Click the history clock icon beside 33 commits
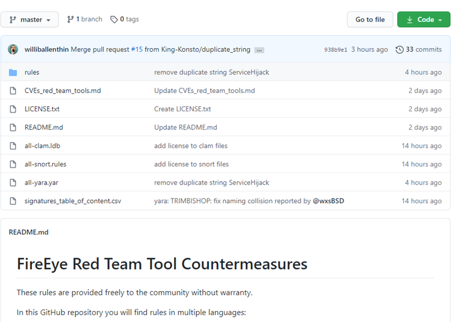 399,50
